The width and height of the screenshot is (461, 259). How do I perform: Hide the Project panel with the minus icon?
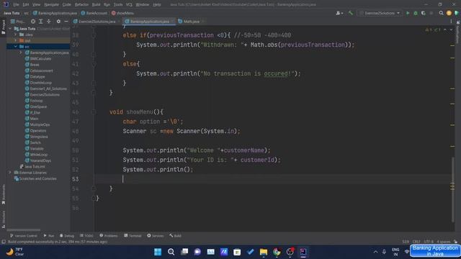(66, 22)
